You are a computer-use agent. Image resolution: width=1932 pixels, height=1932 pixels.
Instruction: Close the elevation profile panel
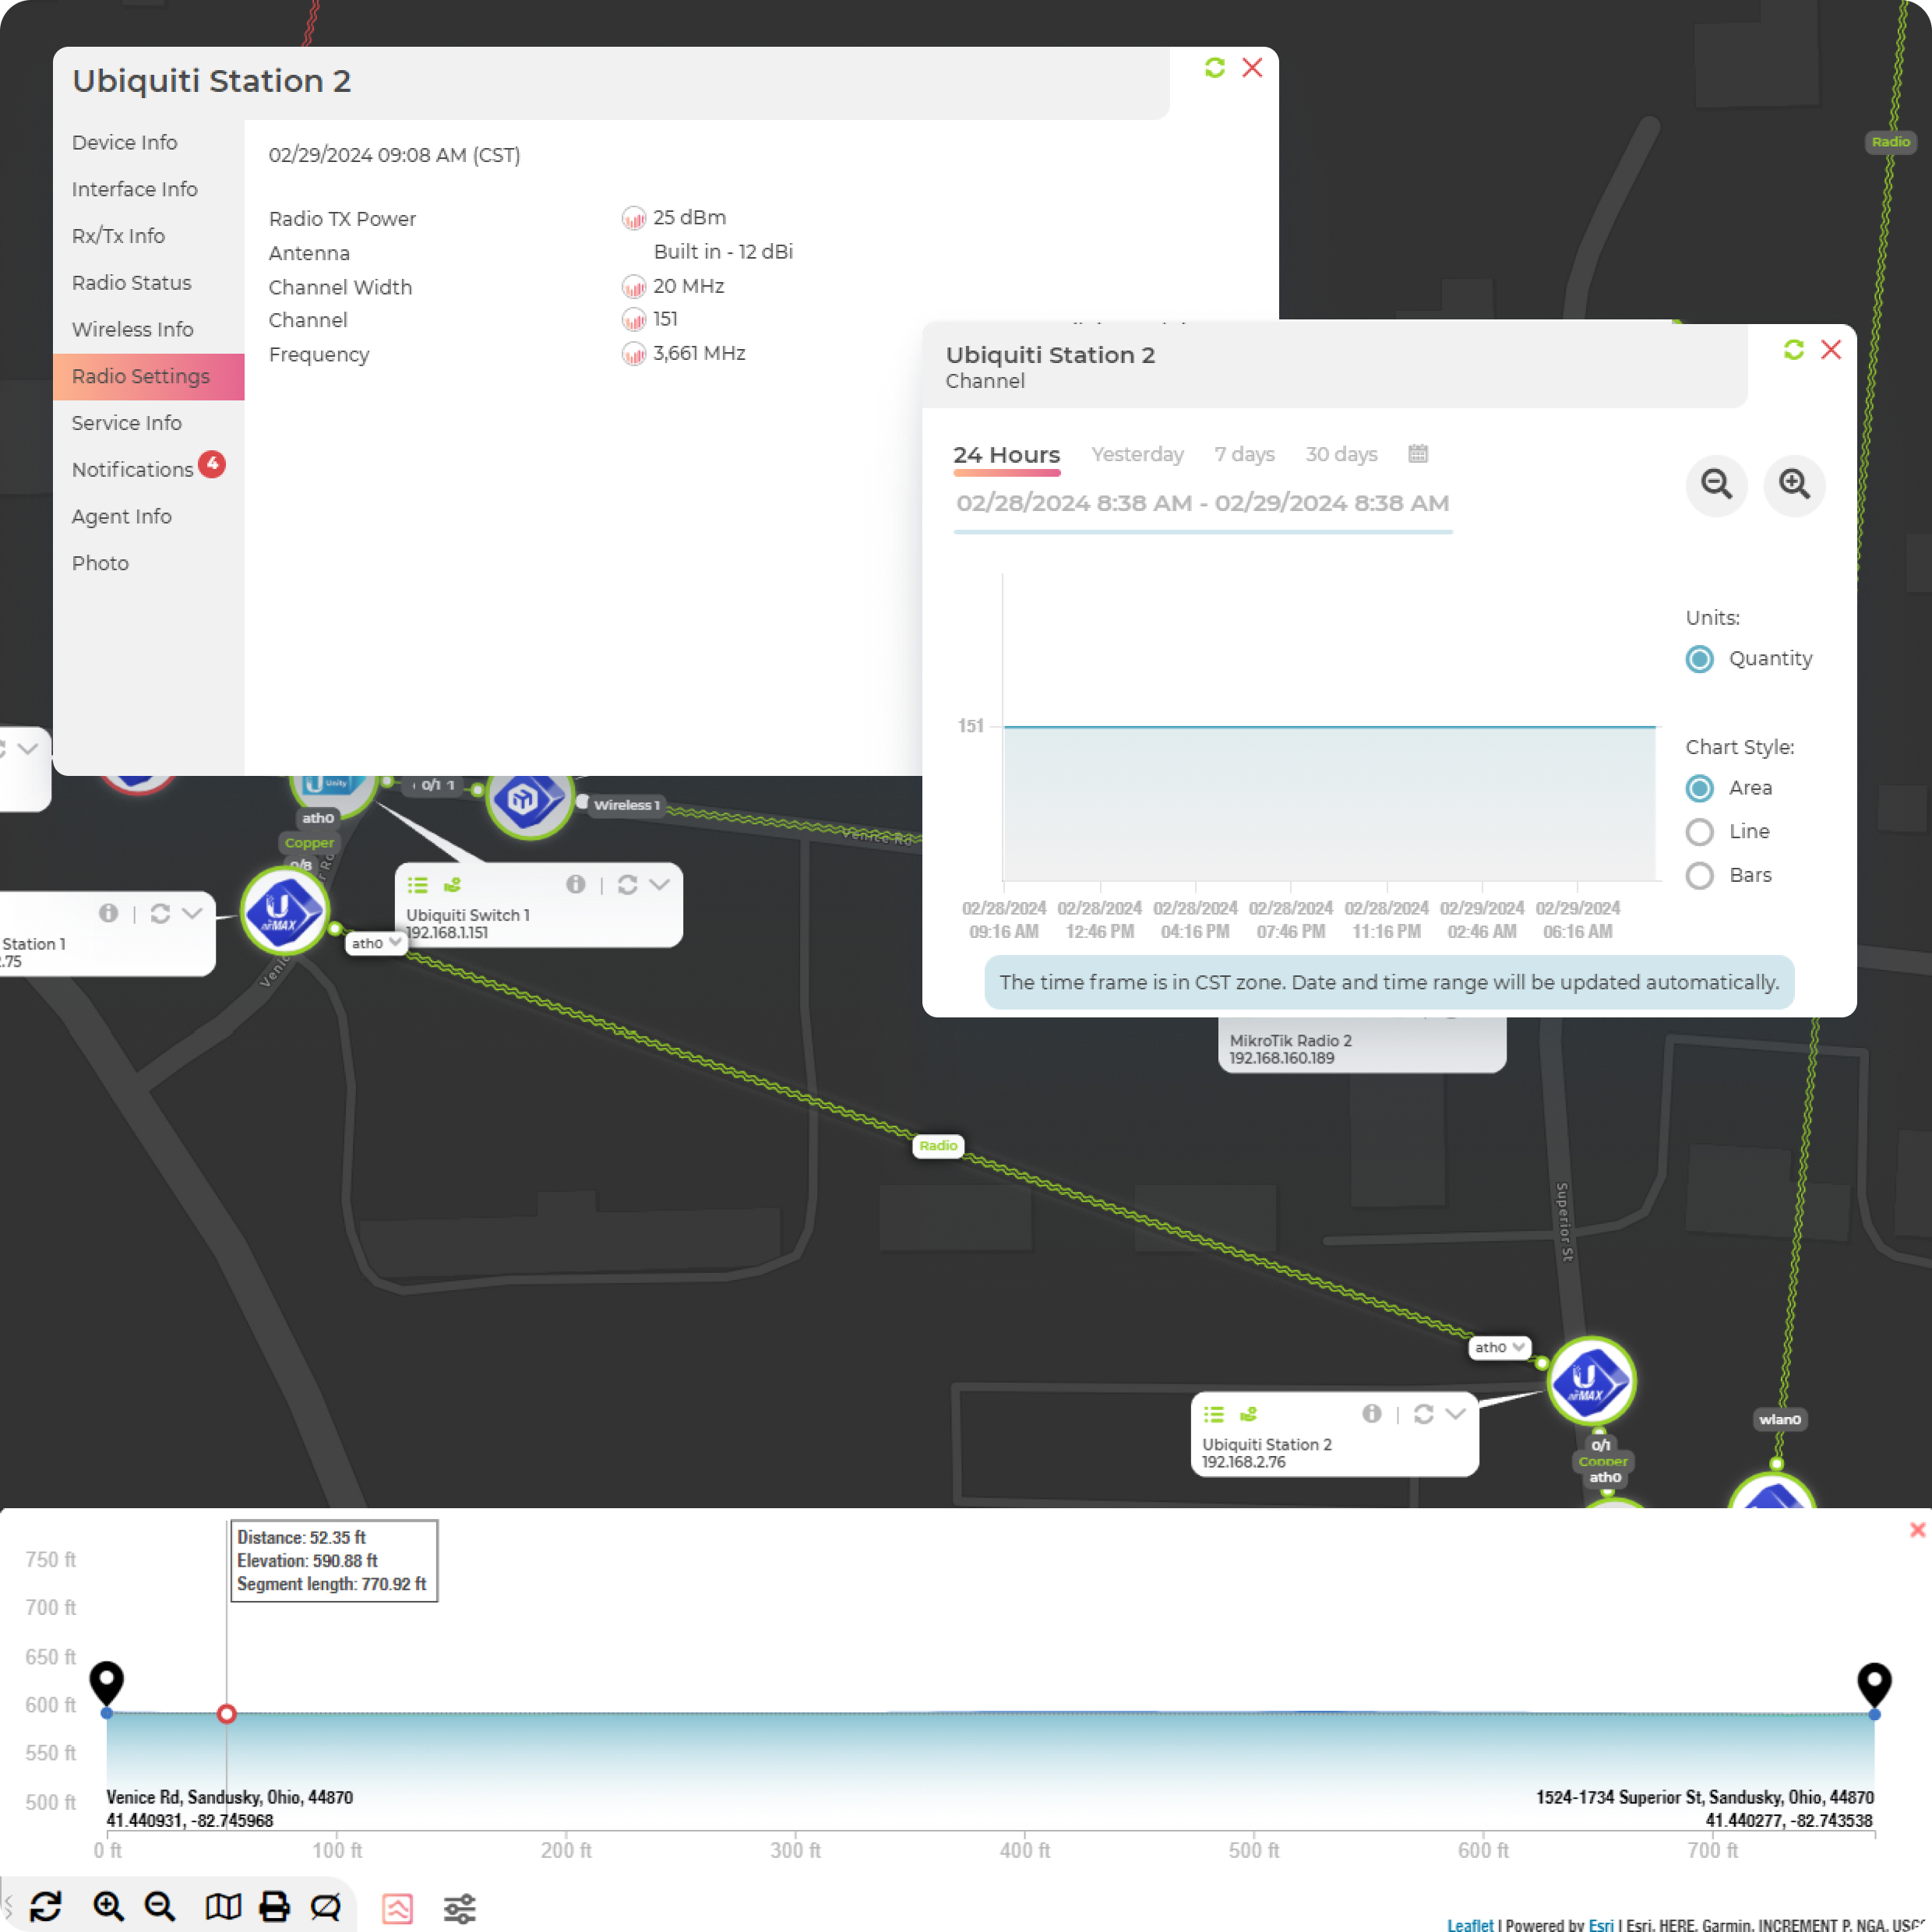[x=1917, y=1530]
